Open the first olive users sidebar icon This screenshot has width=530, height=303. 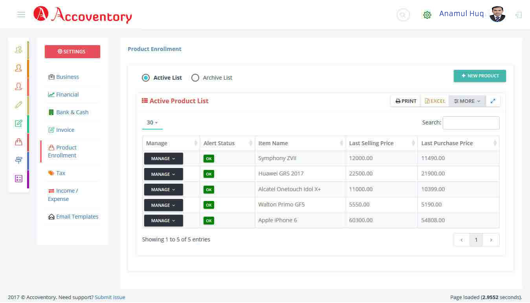click(18, 50)
